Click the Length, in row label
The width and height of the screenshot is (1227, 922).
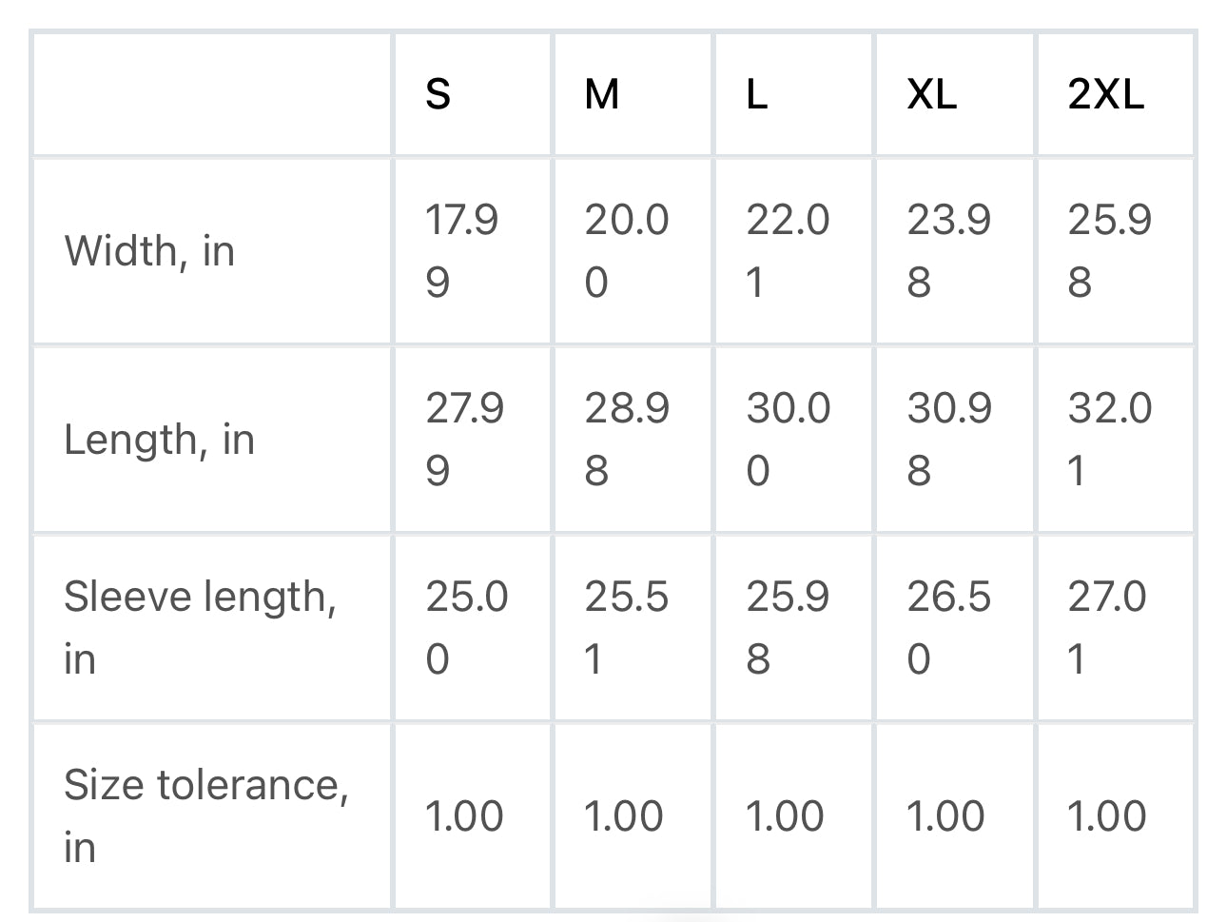[159, 440]
